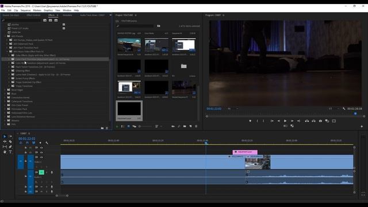The height and width of the screenshot is (207, 368).
Task: Open the Markers menu
Action: pyautogui.click(x=37, y=10)
